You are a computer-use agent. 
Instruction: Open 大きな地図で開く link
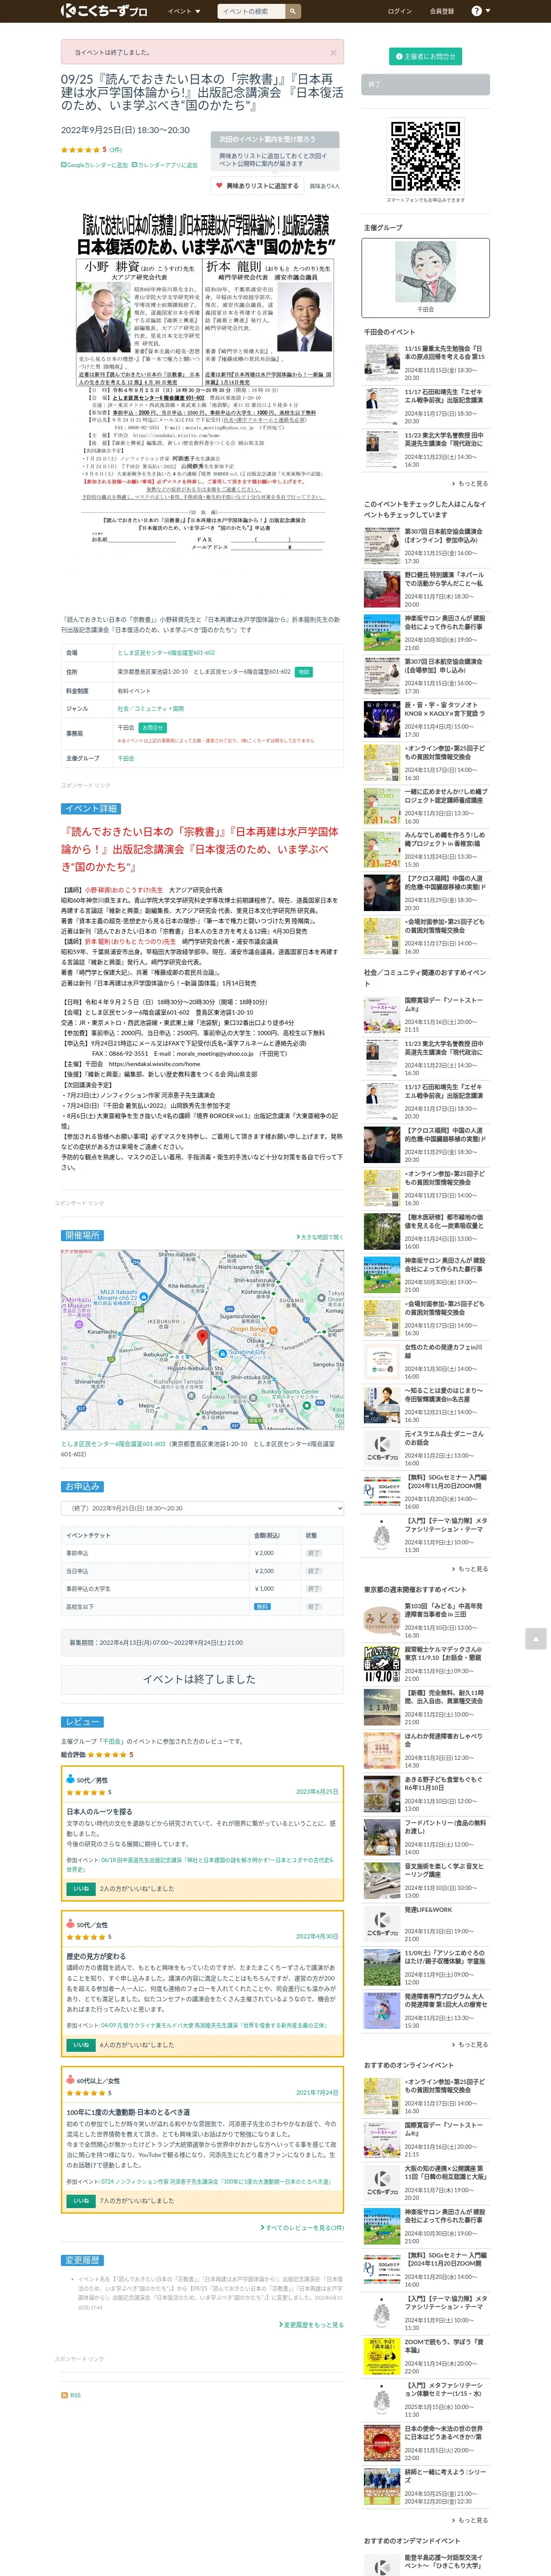point(320,1236)
